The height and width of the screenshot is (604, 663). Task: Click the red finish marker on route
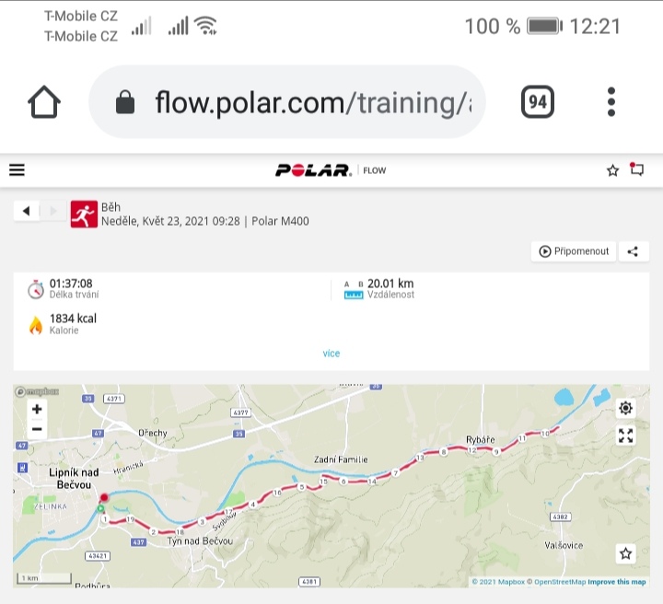[104, 497]
